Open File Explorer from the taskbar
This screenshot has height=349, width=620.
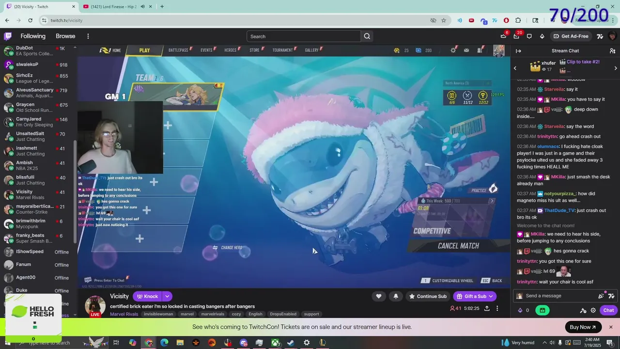coord(180,343)
